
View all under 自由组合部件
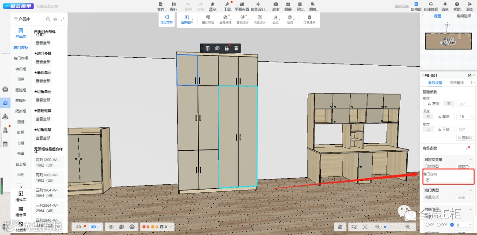tap(43, 43)
